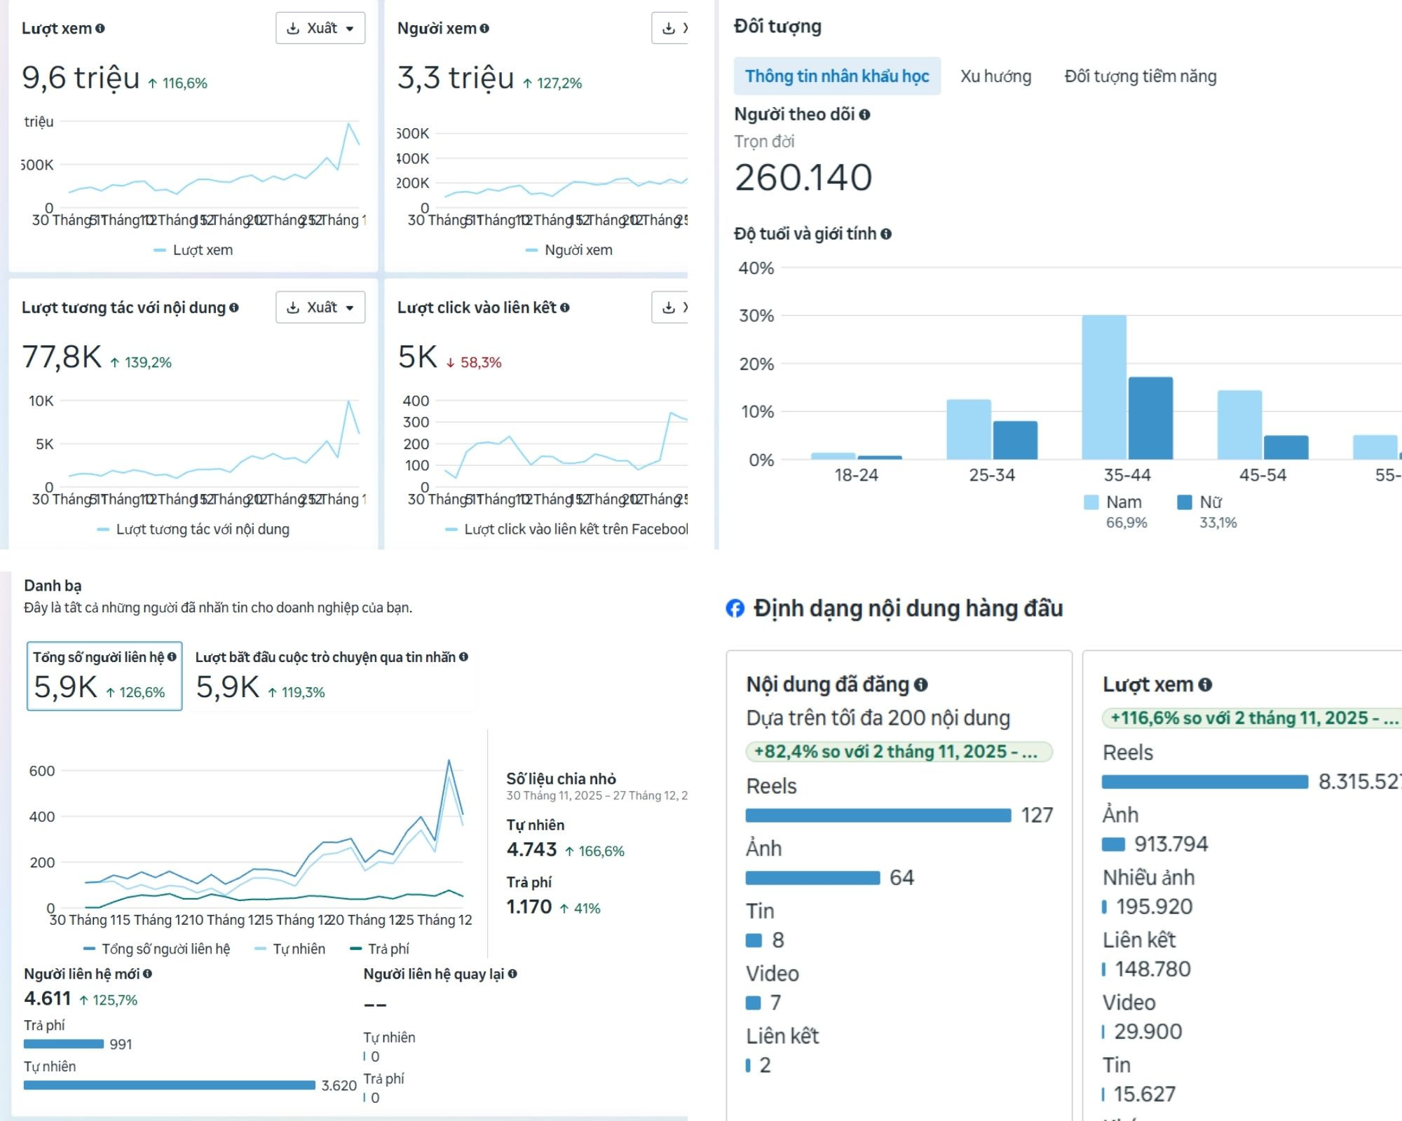Select Tổng số người liên hệ metric card

pos(104,676)
